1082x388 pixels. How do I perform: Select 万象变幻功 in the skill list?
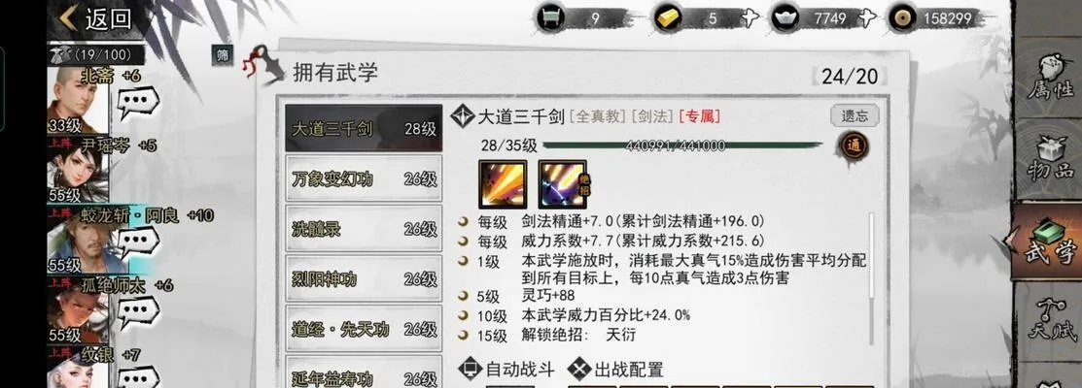[x=364, y=178]
